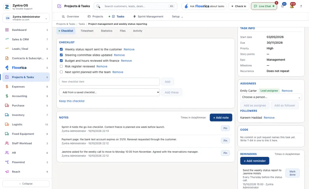Switch to the Overview tab
The width and height of the screenshot is (309, 189).
(70, 16)
